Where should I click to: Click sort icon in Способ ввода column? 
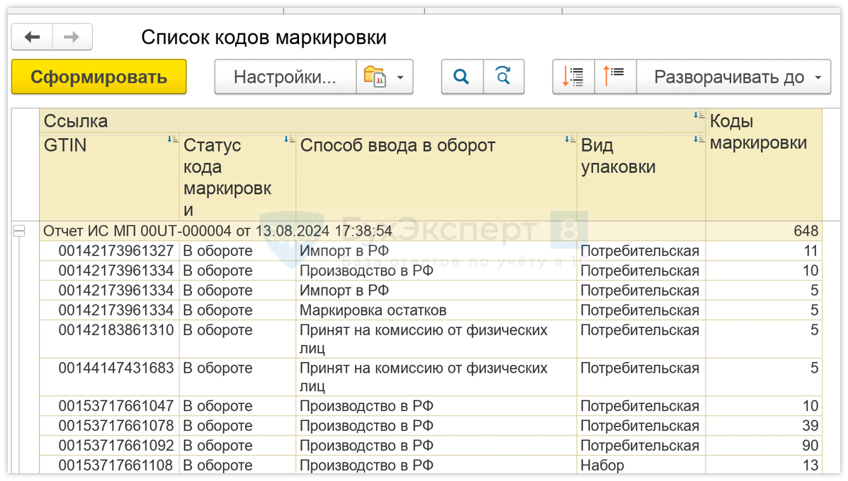[570, 140]
